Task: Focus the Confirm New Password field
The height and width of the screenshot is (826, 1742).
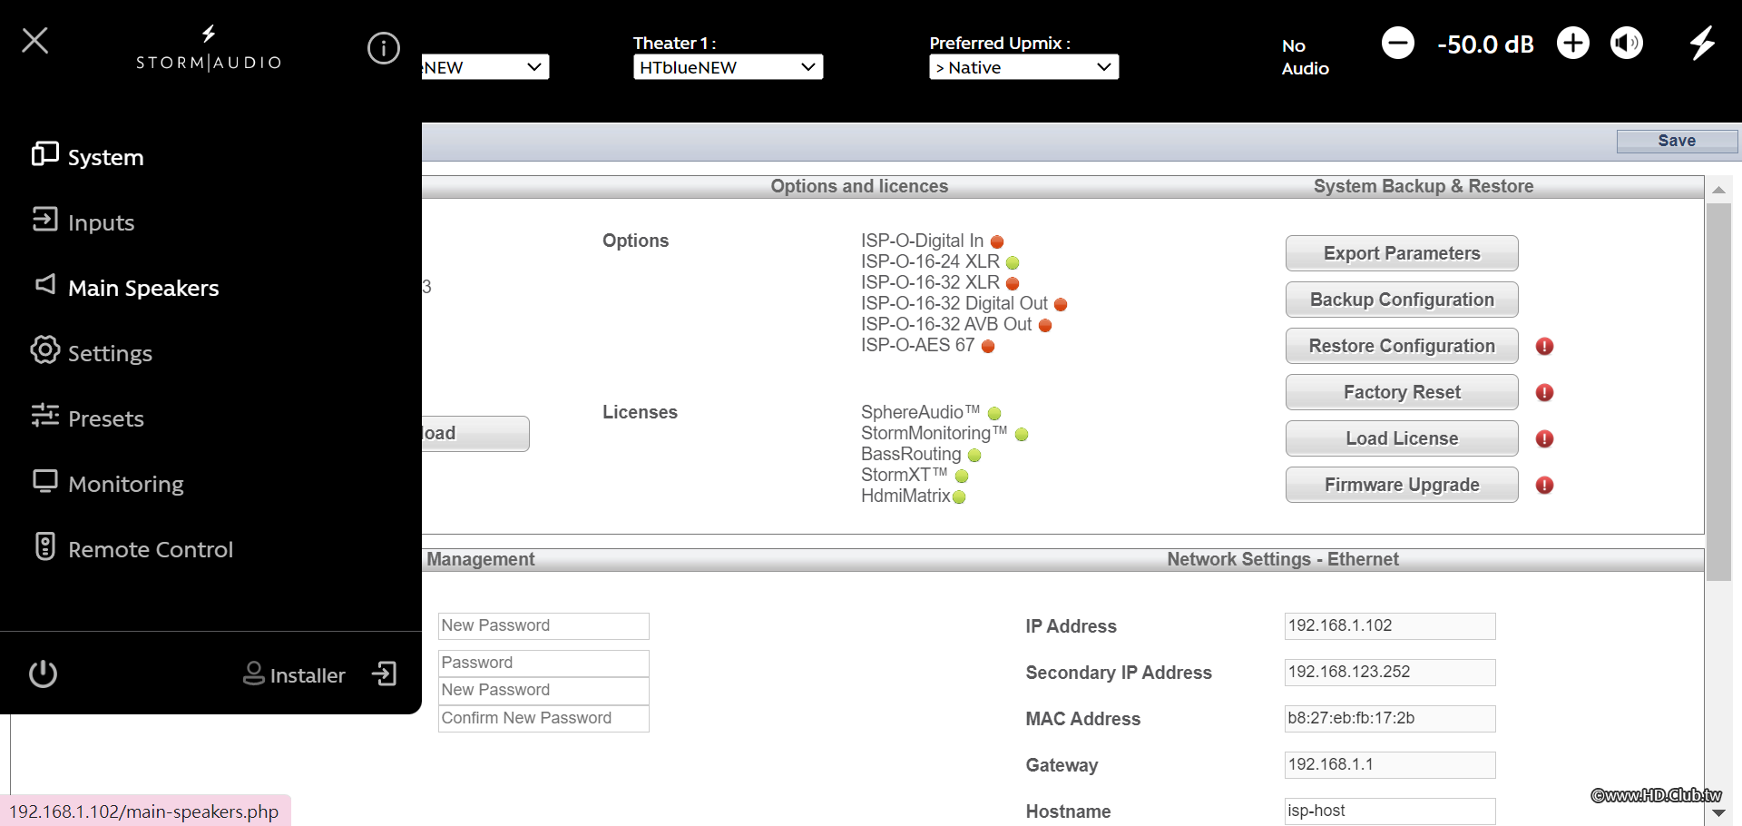Action: 543,718
